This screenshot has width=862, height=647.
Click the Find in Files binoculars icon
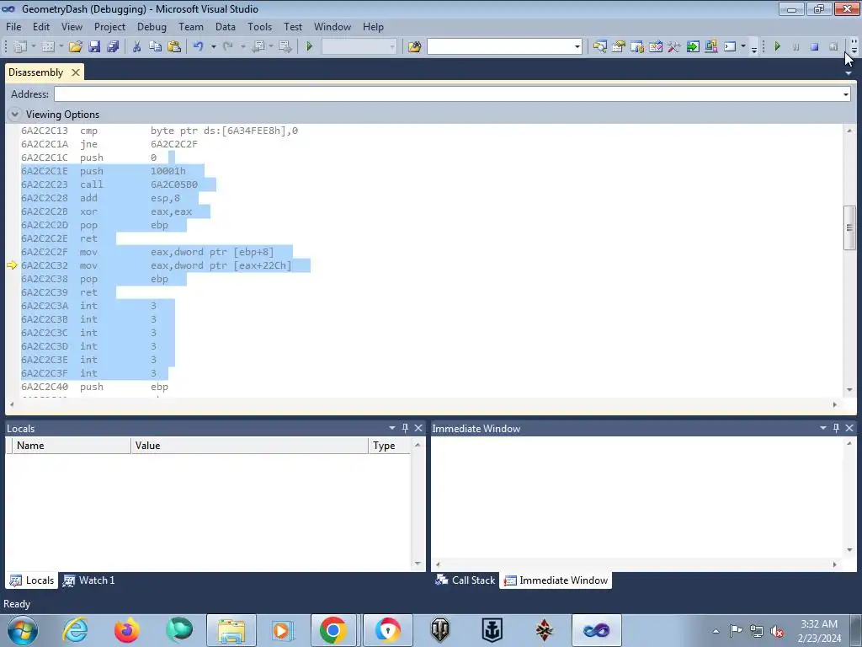pos(414,47)
